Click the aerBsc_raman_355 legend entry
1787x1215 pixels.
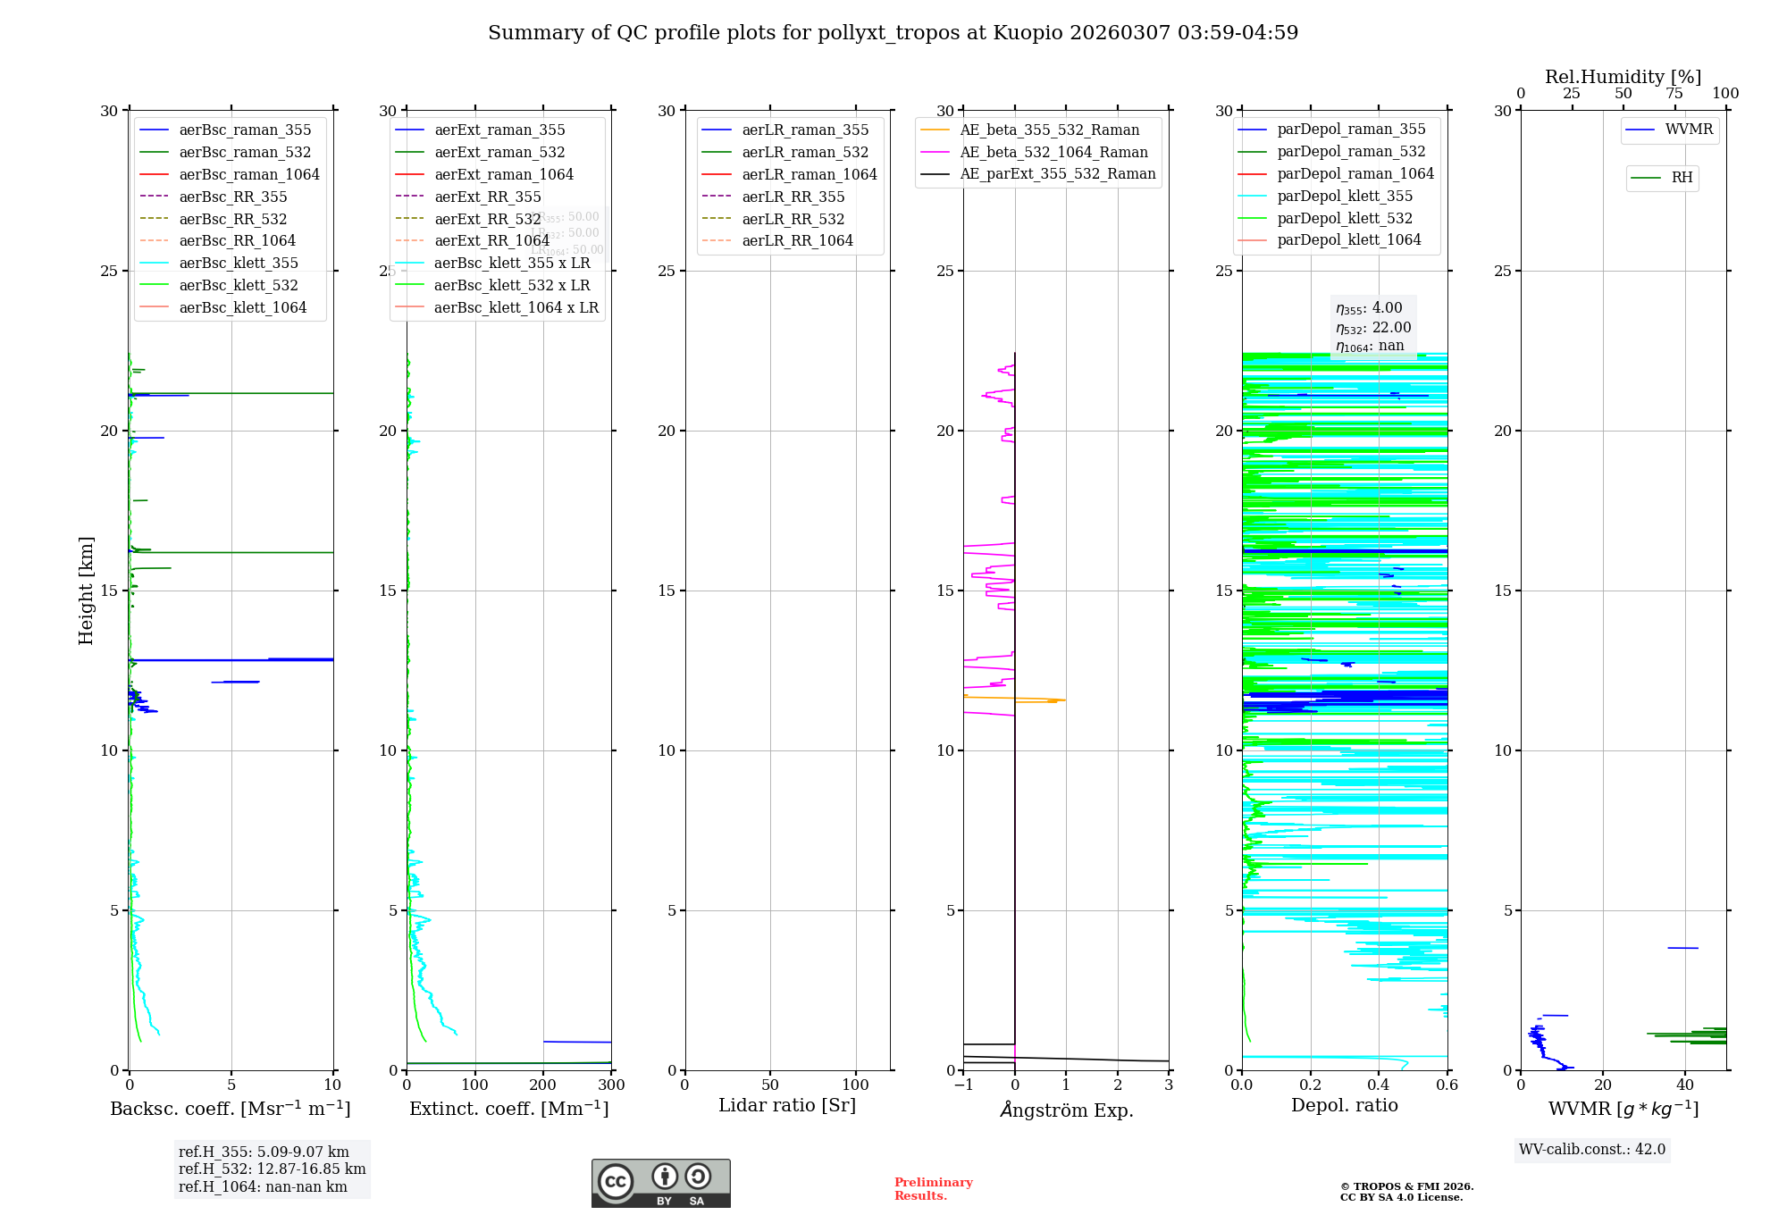pos(245,130)
